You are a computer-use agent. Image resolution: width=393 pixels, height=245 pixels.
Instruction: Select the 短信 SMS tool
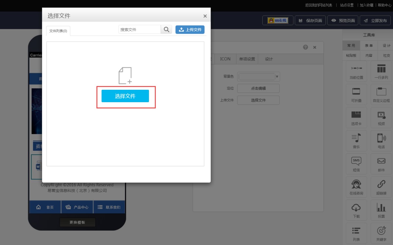[356, 164]
